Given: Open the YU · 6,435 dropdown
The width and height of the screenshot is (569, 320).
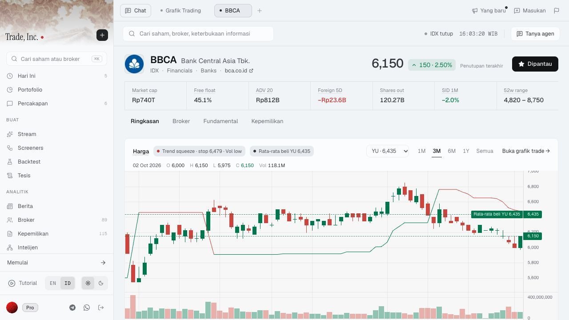Looking at the screenshot, I should [388, 151].
